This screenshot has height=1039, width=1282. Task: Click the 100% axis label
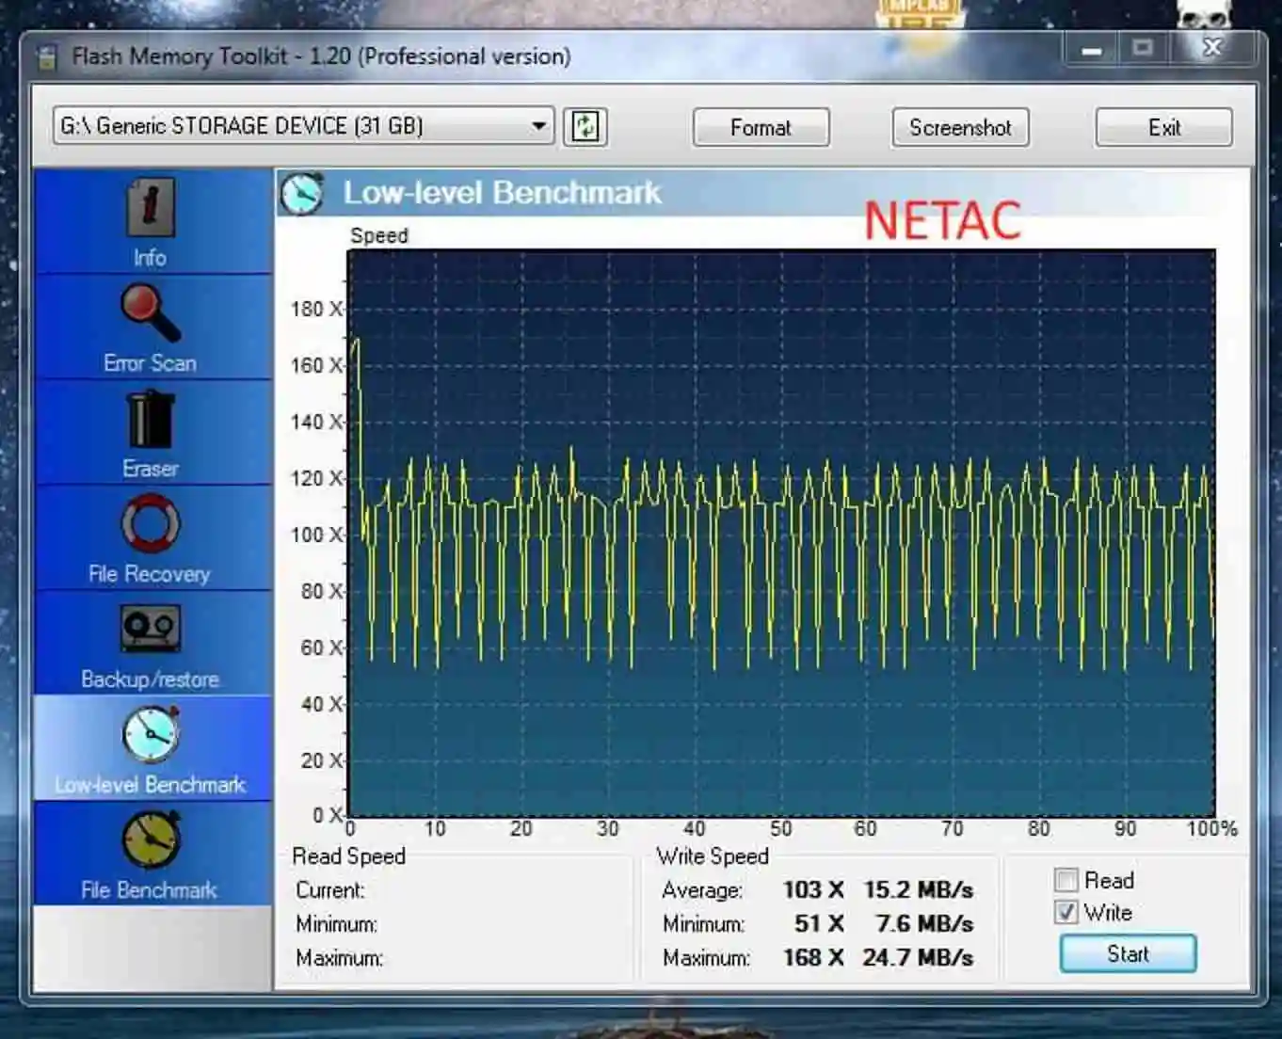coord(1212,828)
